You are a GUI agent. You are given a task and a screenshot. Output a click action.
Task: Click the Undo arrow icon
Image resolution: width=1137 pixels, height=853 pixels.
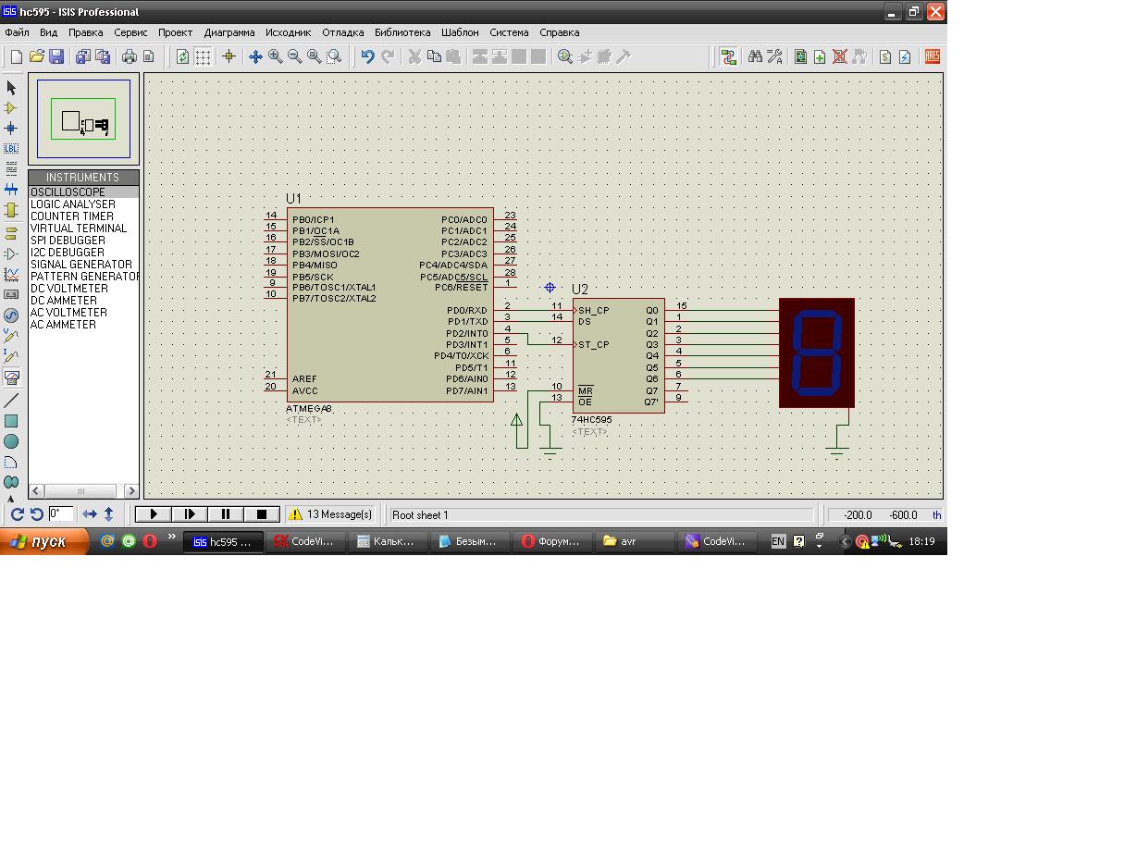coord(368,57)
